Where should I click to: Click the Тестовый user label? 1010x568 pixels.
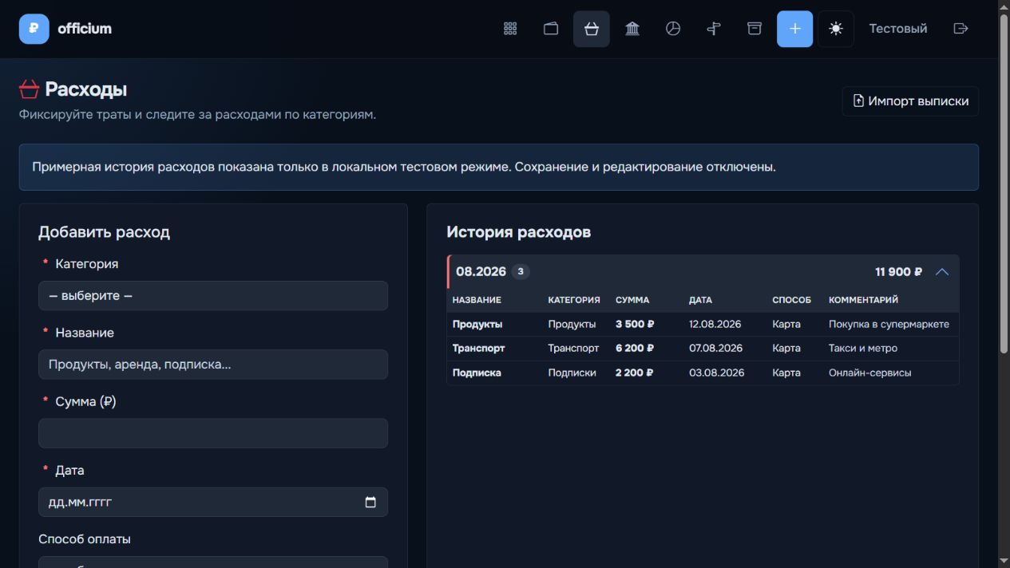[x=898, y=29]
